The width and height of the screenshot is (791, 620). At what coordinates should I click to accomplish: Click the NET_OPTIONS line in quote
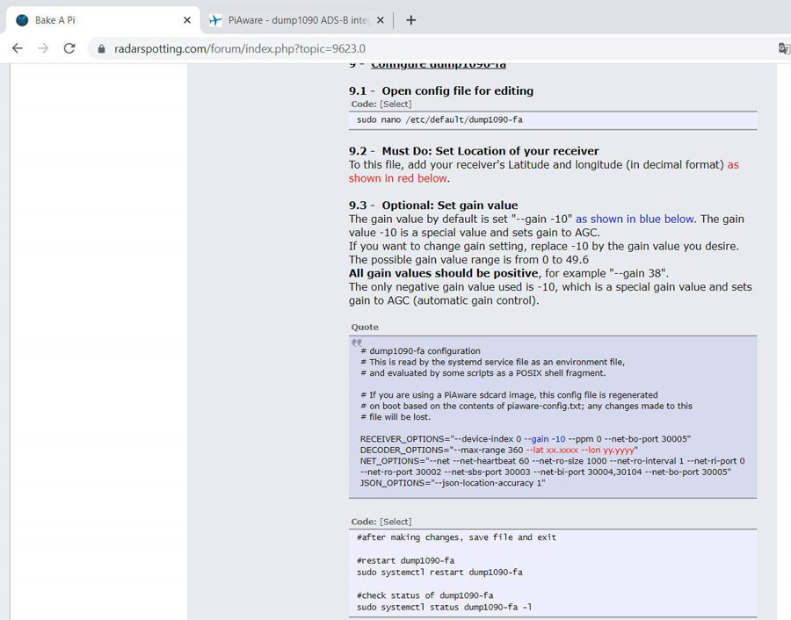[553, 467]
